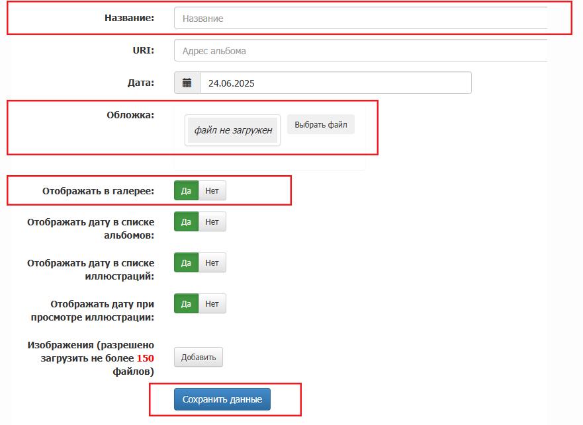
Task: Click the calendar icon beside the date
Action: [x=187, y=83]
